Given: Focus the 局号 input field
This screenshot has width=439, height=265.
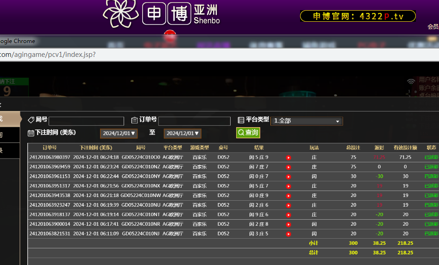Looking at the screenshot, I should point(86,121).
